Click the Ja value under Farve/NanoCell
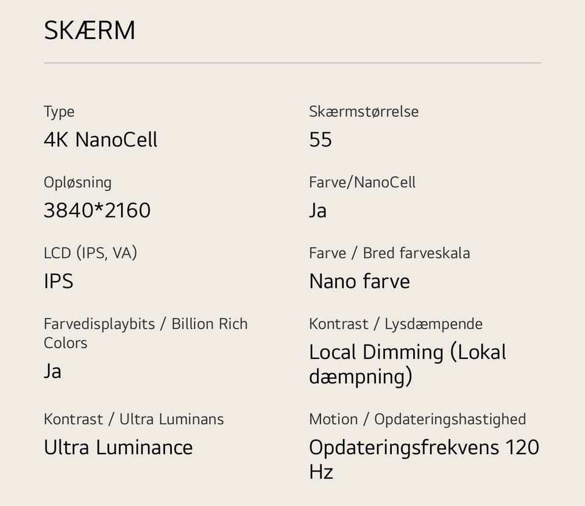The height and width of the screenshot is (506, 585). tap(317, 210)
